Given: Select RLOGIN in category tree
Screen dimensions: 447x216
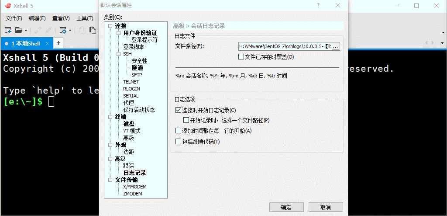Looking at the screenshot, I should (132, 89).
